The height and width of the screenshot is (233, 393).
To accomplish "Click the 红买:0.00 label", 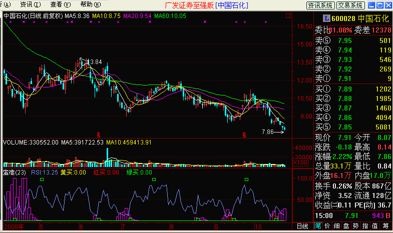I will pos(106,172).
